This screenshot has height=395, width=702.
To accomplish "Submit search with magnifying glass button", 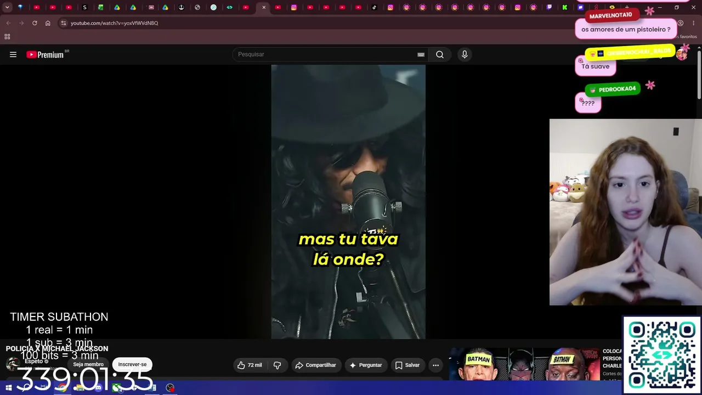I will pyautogui.click(x=440, y=54).
